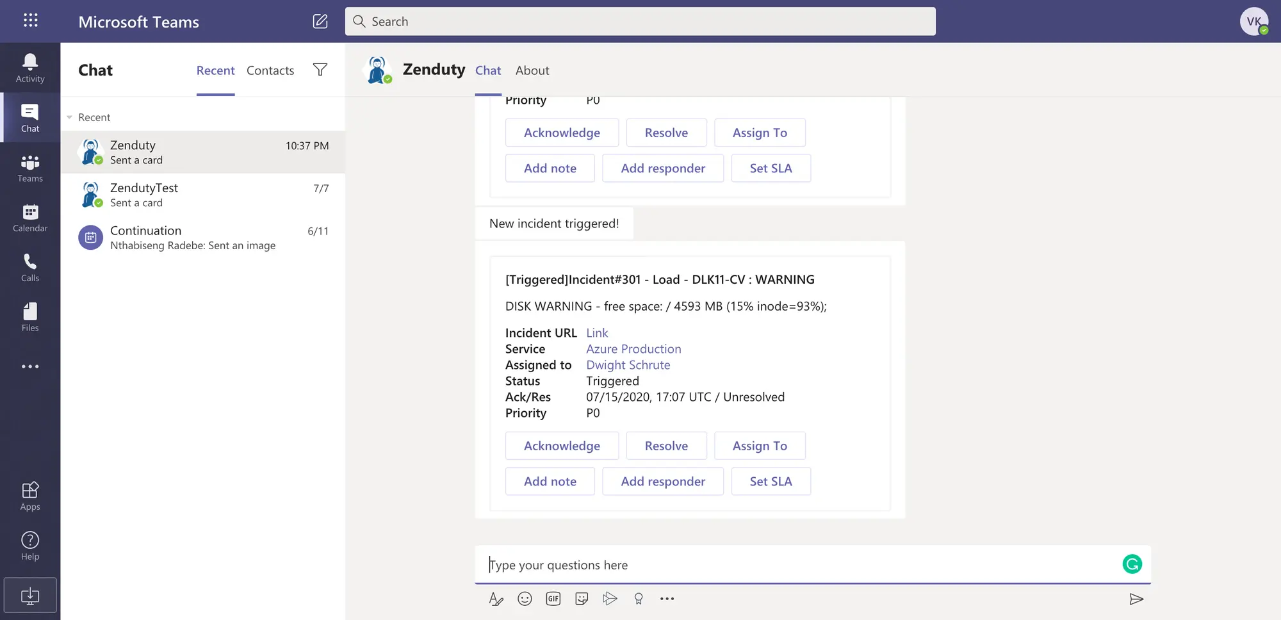The height and width of the screenshot is (620, 1281).
Task: Open the ZendutyTest conversation
Action: (203, 195)
